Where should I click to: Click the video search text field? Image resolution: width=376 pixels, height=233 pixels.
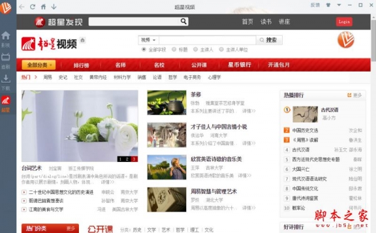(207, 40)
